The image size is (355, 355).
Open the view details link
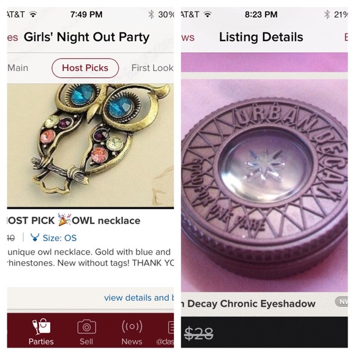[x=139, y=297]
